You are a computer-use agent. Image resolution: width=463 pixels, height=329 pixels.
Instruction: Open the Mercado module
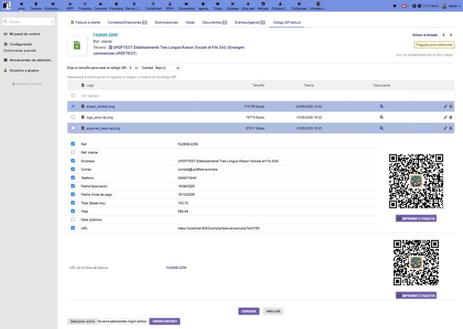(x=263, y=6)
